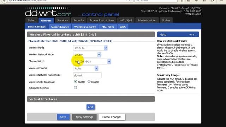Viewport: 226px width, 127px height.
Task: Click Add under Virtual Interfaces
Action: tap(90, 107)
